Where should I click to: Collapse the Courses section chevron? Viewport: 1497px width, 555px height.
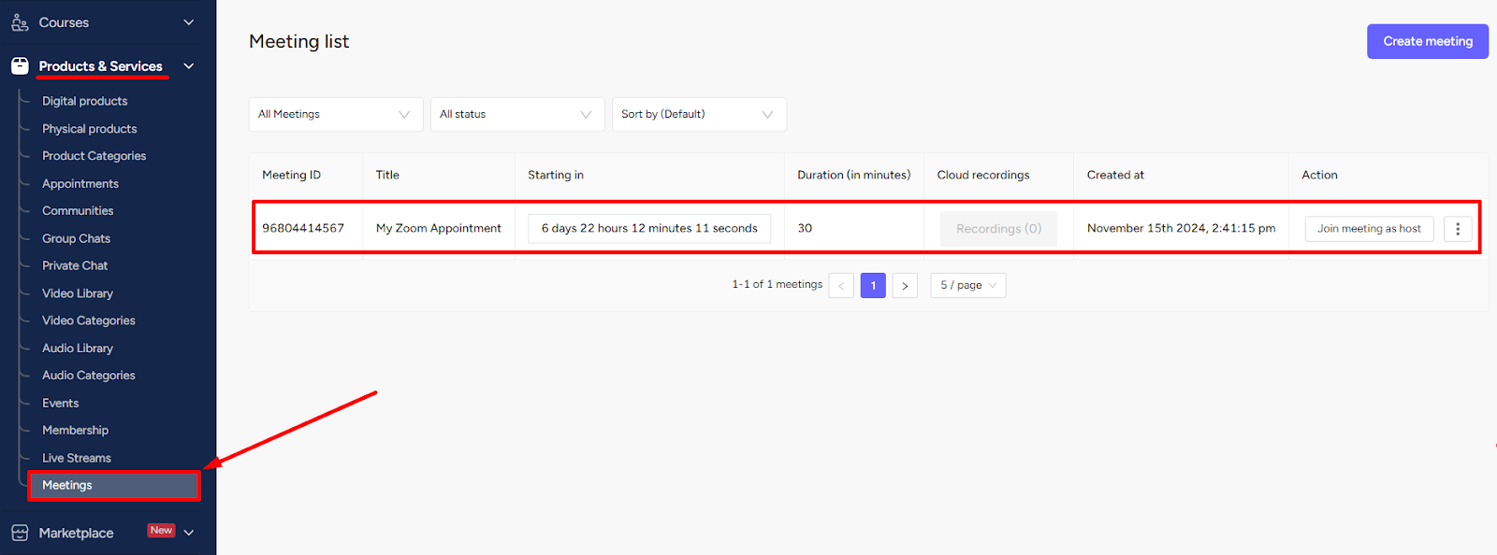click(x=189, y=22)
